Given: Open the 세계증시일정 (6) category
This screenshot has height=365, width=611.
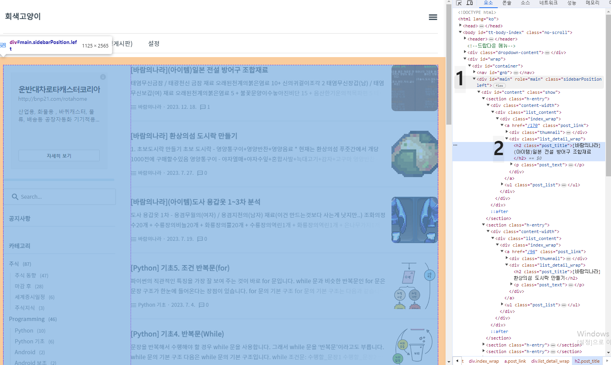Looking at the screenshot, I should pos(34,297).
